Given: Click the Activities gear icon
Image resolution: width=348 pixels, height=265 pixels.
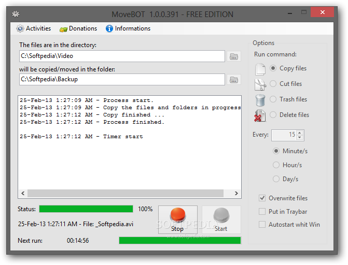Looking at the screenshot, I should (x=20, y=28).
